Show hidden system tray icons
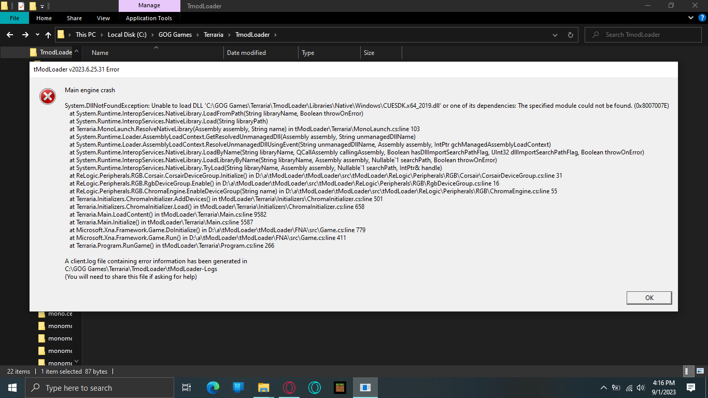 point(604,388)
